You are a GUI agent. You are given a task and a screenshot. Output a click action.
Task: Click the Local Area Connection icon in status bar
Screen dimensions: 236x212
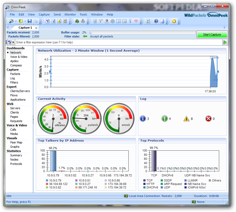tap(125, 196)
